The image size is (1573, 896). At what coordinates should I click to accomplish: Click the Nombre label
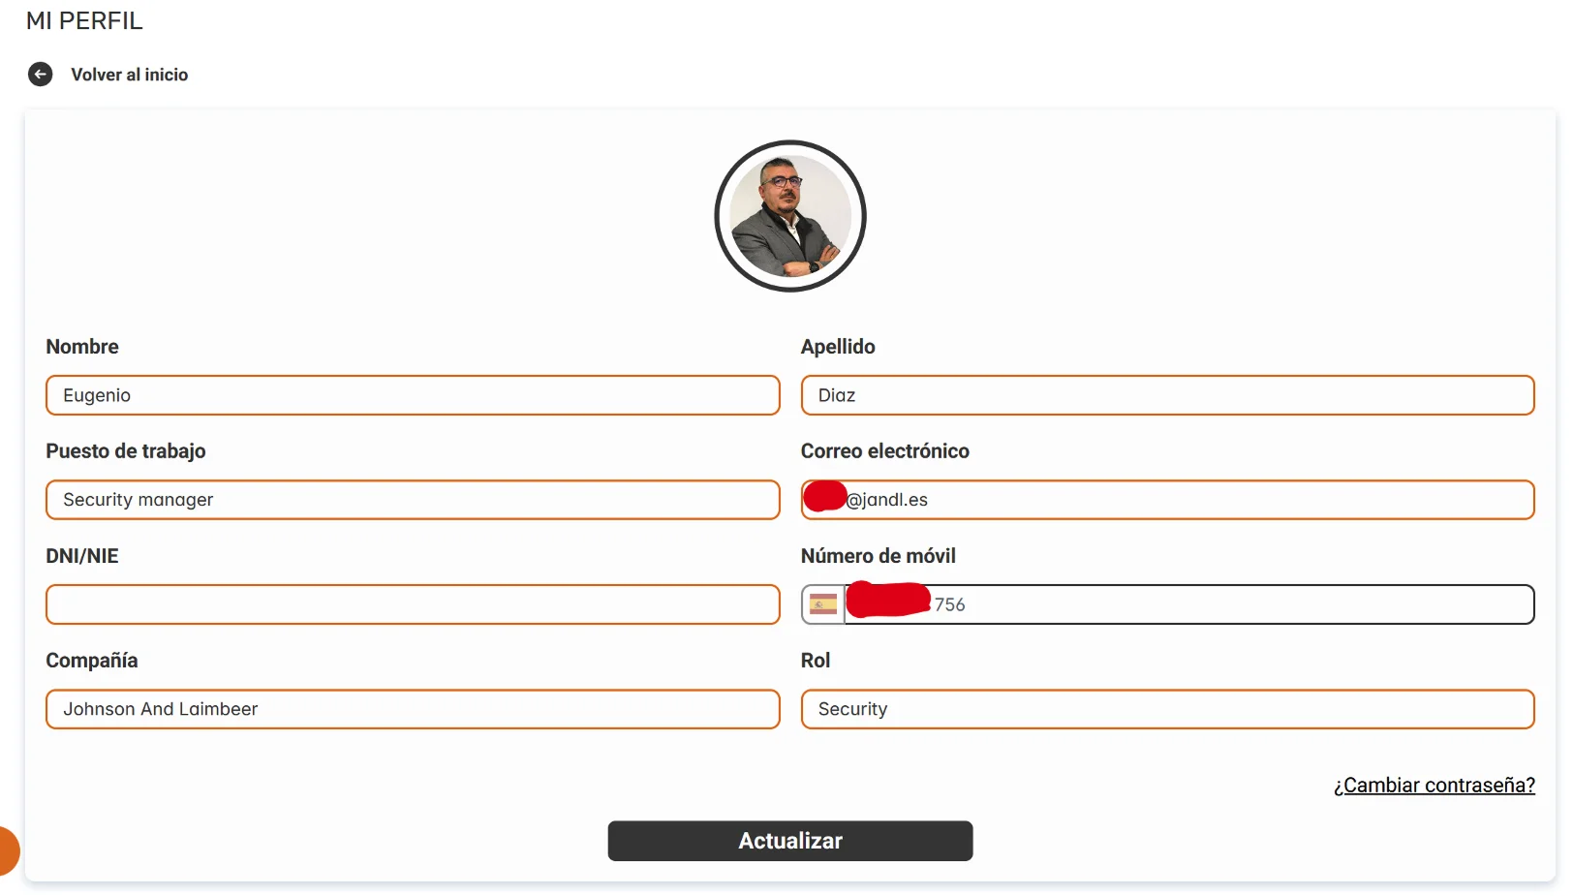[x=82, y=347]
